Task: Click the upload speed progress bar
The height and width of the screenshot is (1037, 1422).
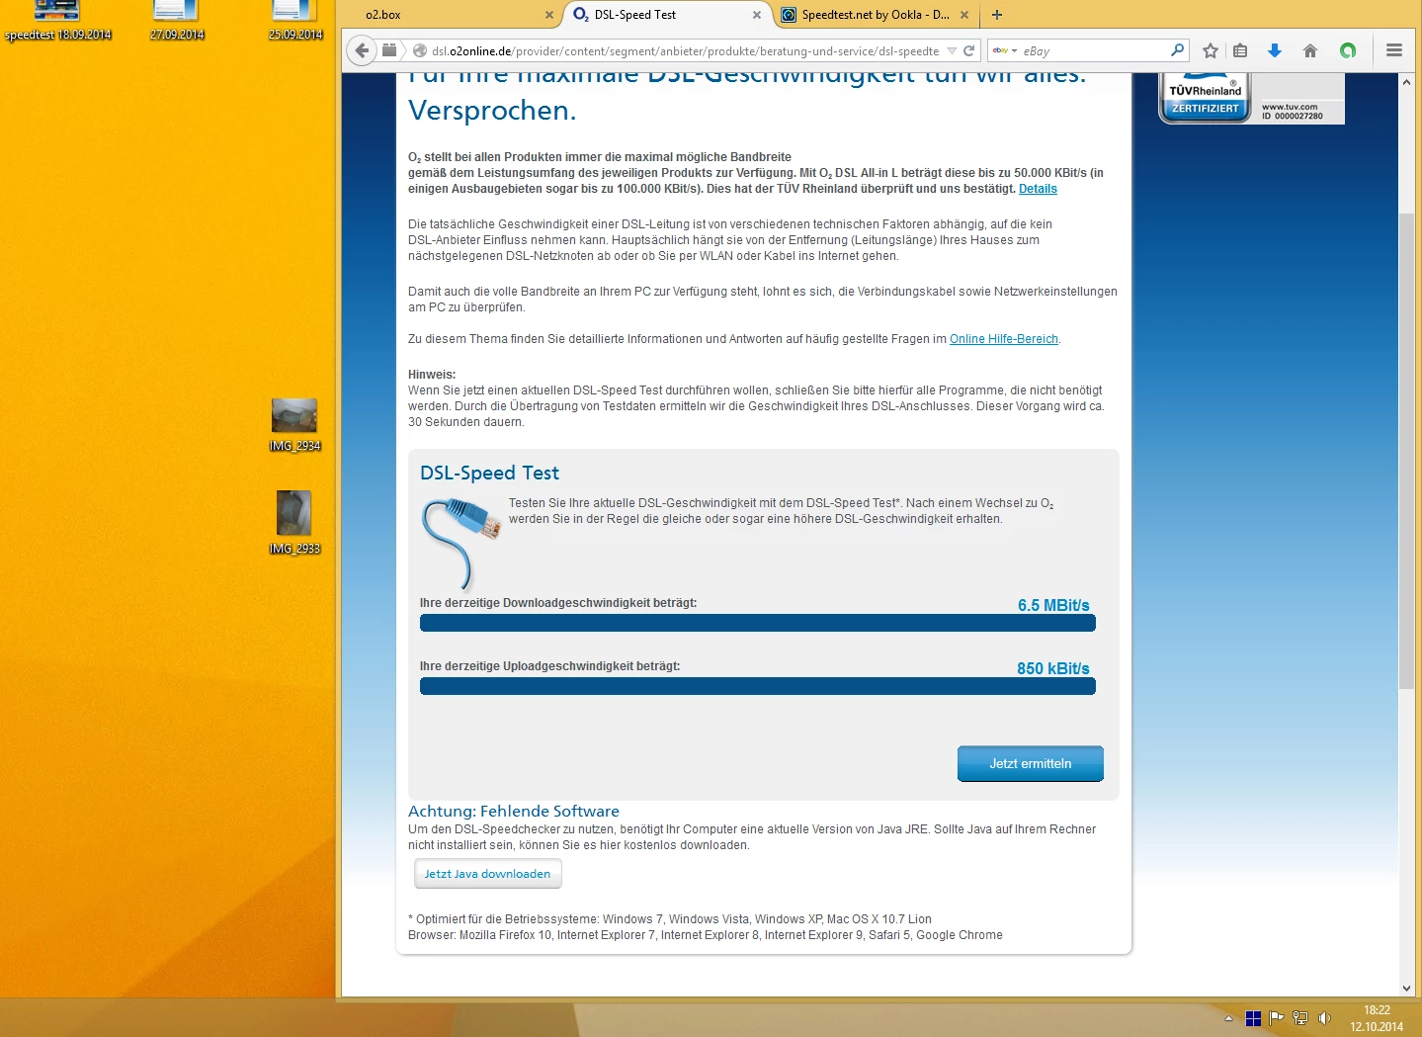Action: click(x=758, y=686)
